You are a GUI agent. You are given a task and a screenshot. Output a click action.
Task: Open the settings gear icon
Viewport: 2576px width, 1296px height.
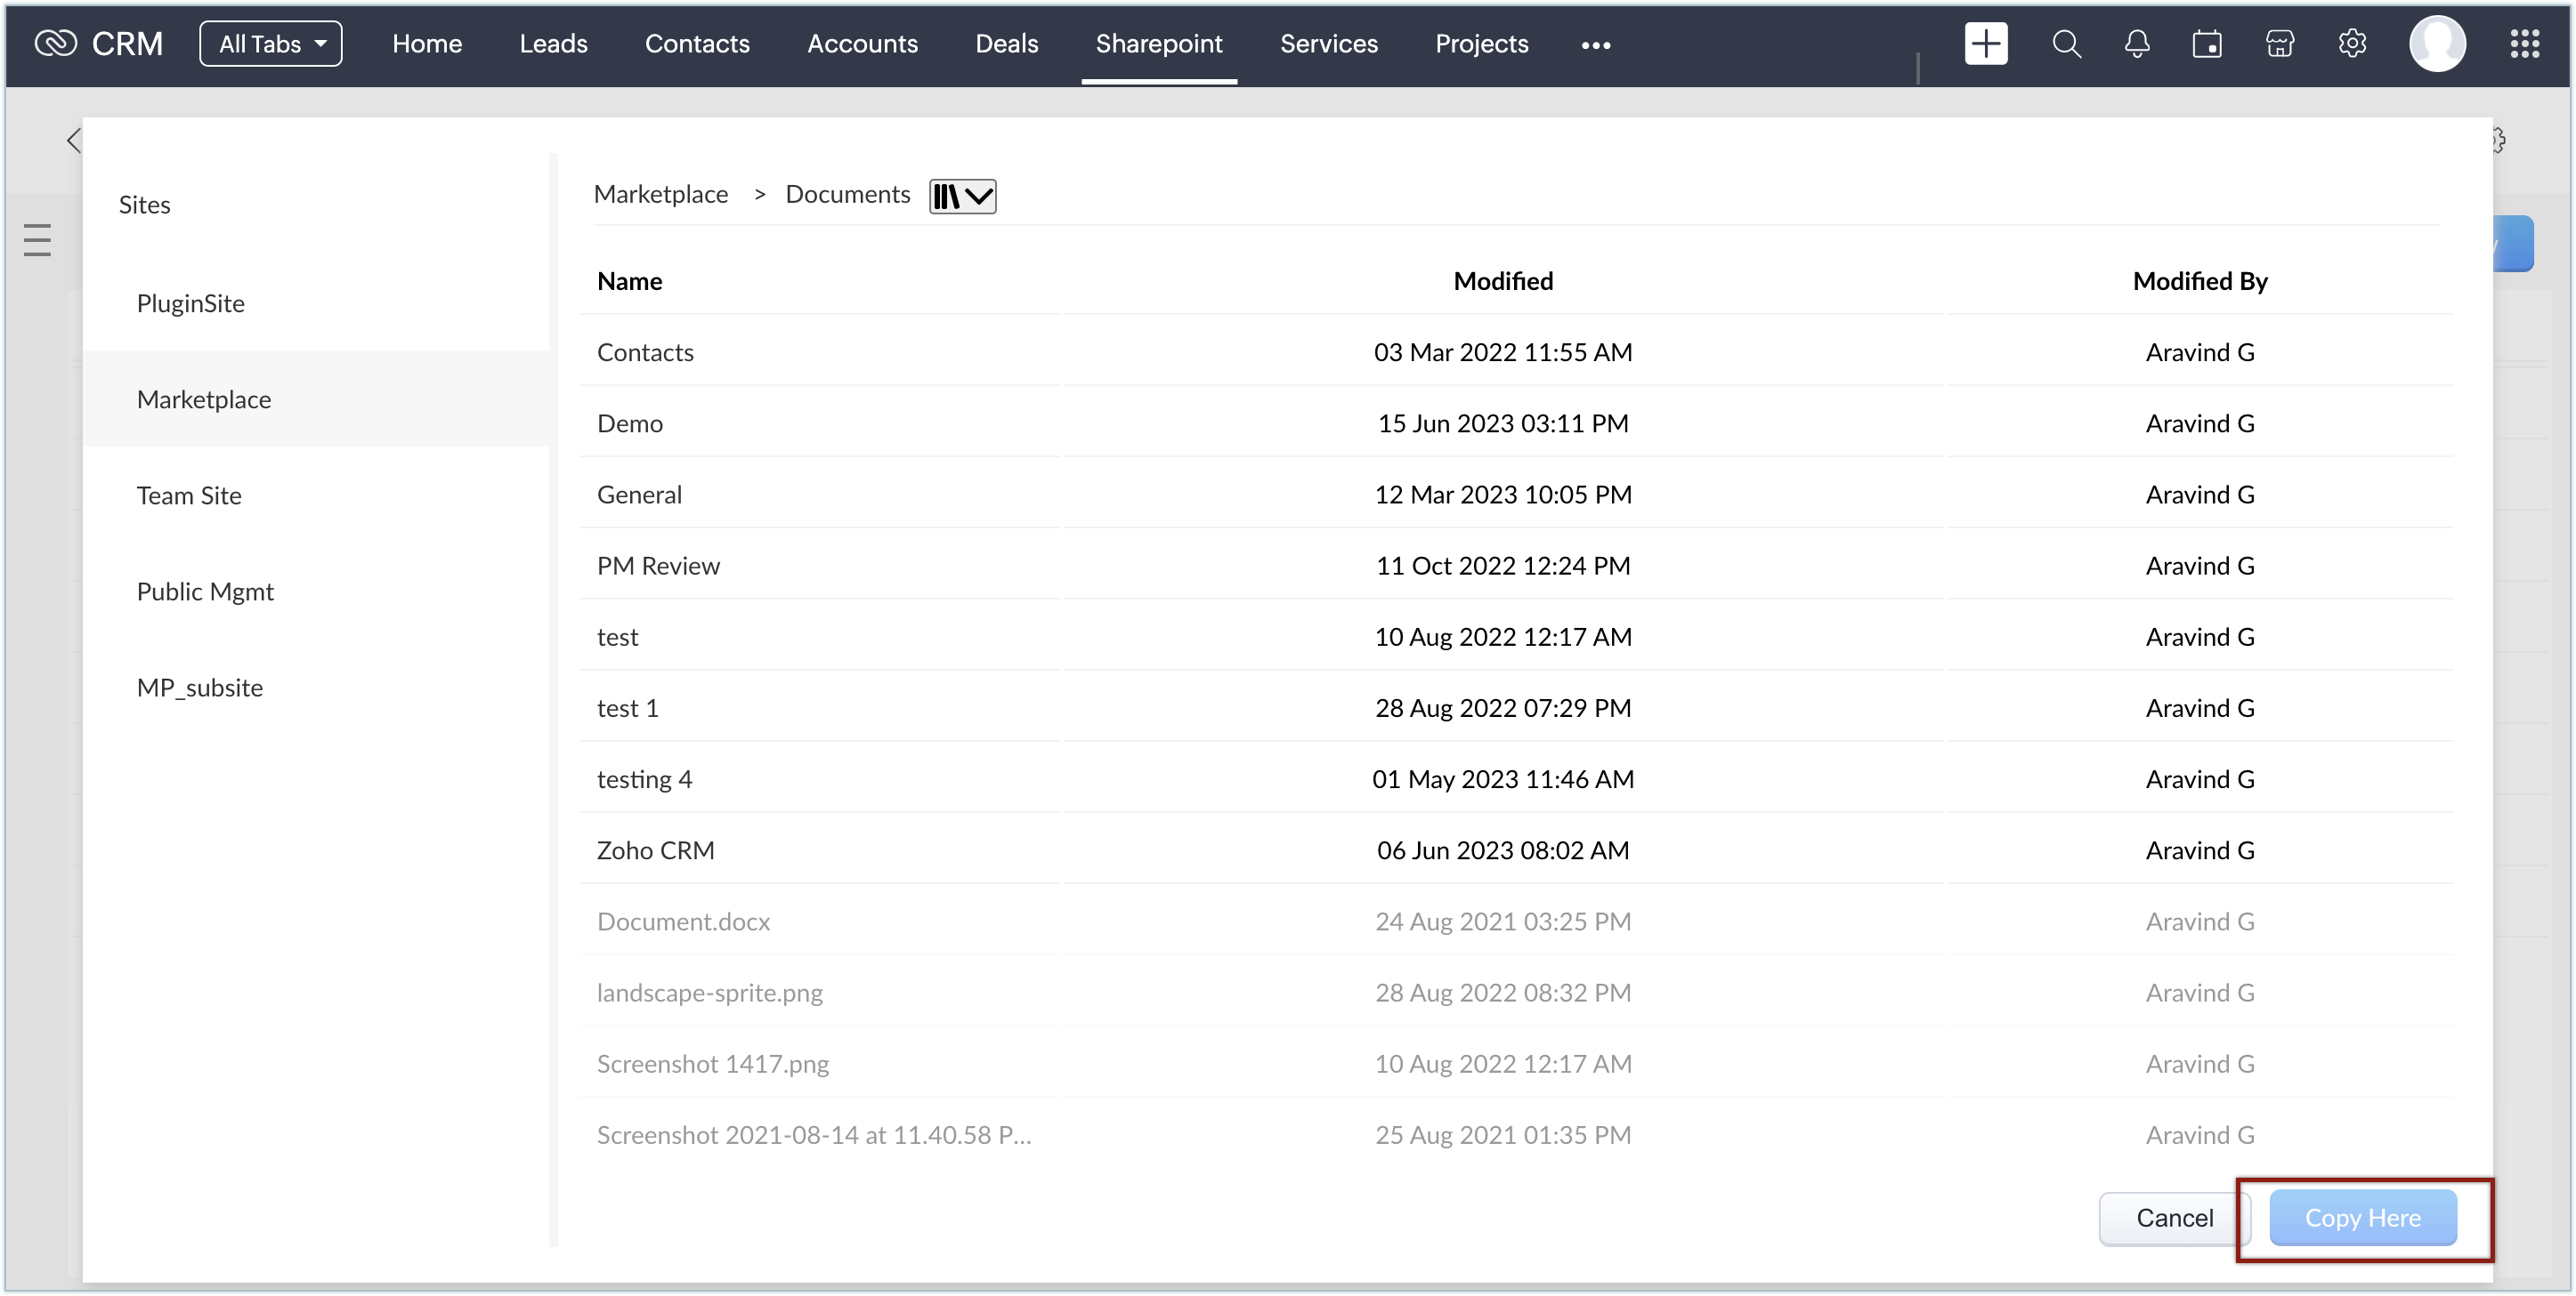coord(2352,44)
